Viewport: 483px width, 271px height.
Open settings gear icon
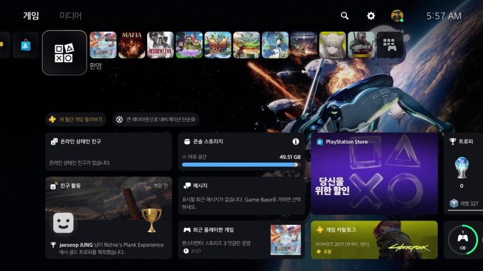[x=371, y=16]
